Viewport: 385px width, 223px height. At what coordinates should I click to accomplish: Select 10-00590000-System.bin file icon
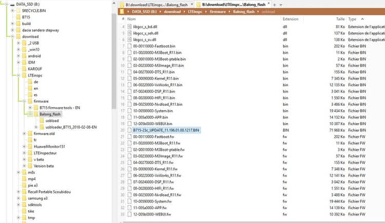[129, 111]
